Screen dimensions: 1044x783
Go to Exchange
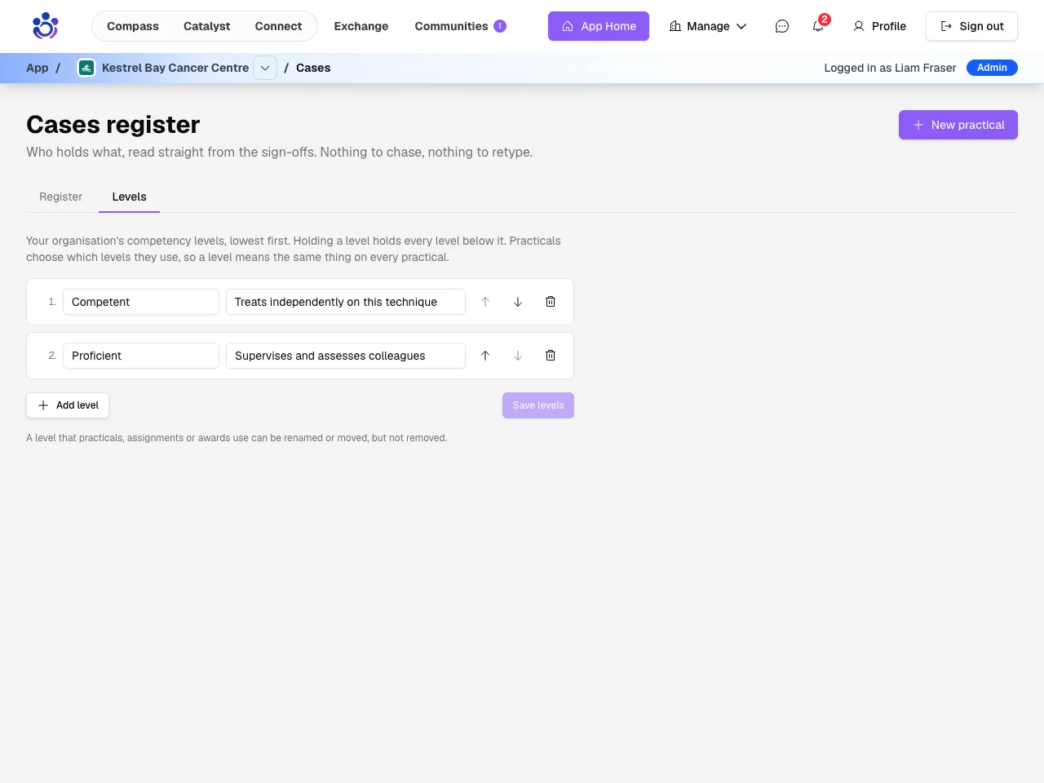[x=361, y=26]
